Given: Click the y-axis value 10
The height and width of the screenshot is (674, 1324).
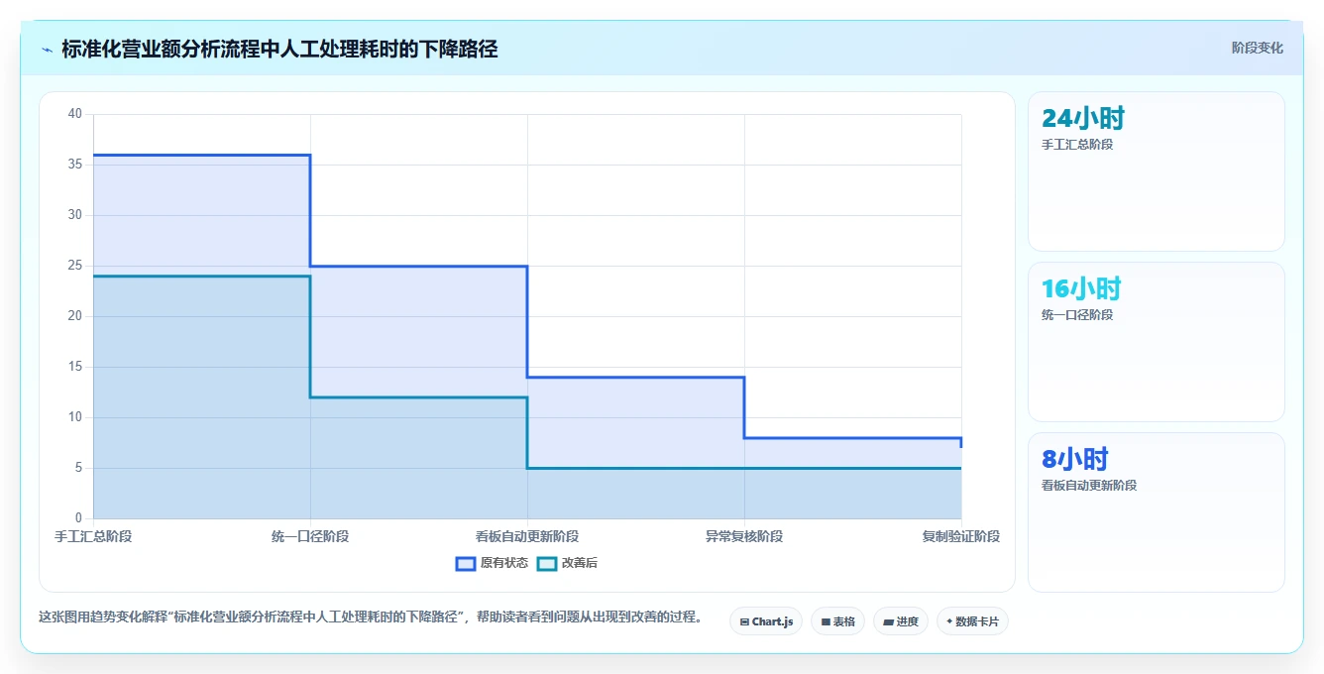Looking at the screenshot, I should click(75, 417).
